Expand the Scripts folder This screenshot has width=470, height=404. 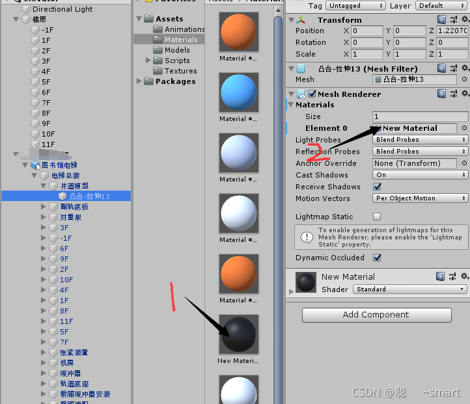(x=148, y=61)
